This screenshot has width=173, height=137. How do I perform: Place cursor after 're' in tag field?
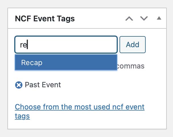[x=28, y=45]
